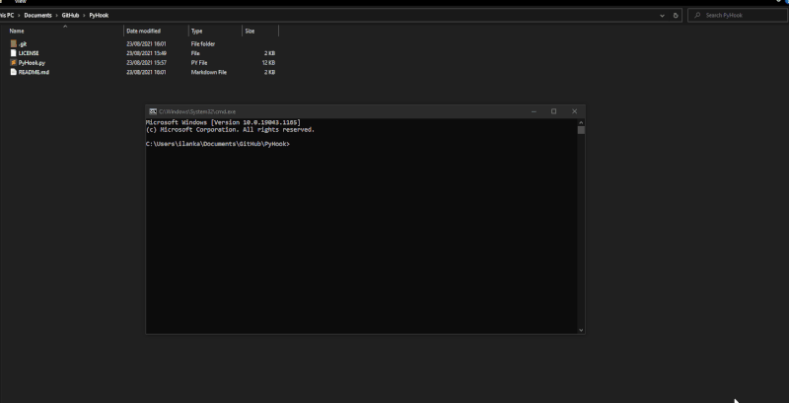Image resolution: width=789 pixels, height=403 pixels.
Task: Open the View ribbon tab
Action: (20, 2)
